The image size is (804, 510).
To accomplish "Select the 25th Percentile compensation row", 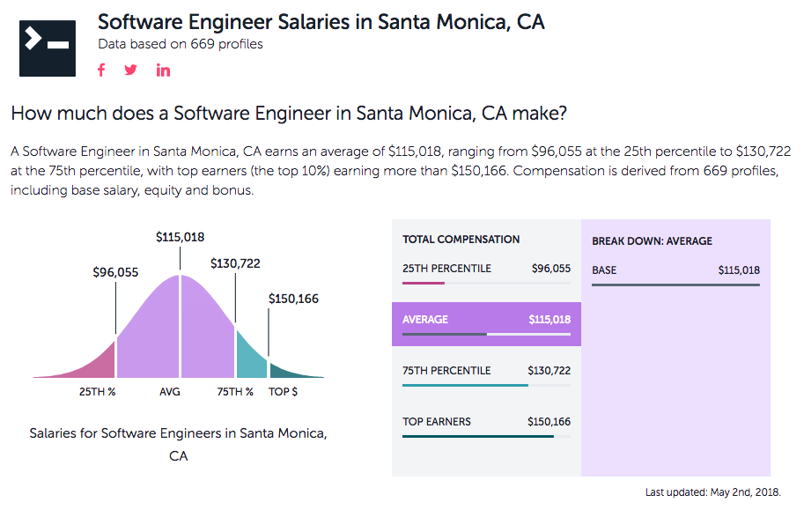I will pos(486,271).
